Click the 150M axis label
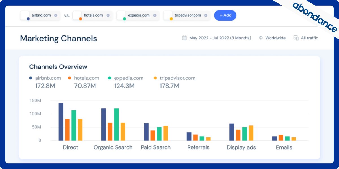 [35, 101]
